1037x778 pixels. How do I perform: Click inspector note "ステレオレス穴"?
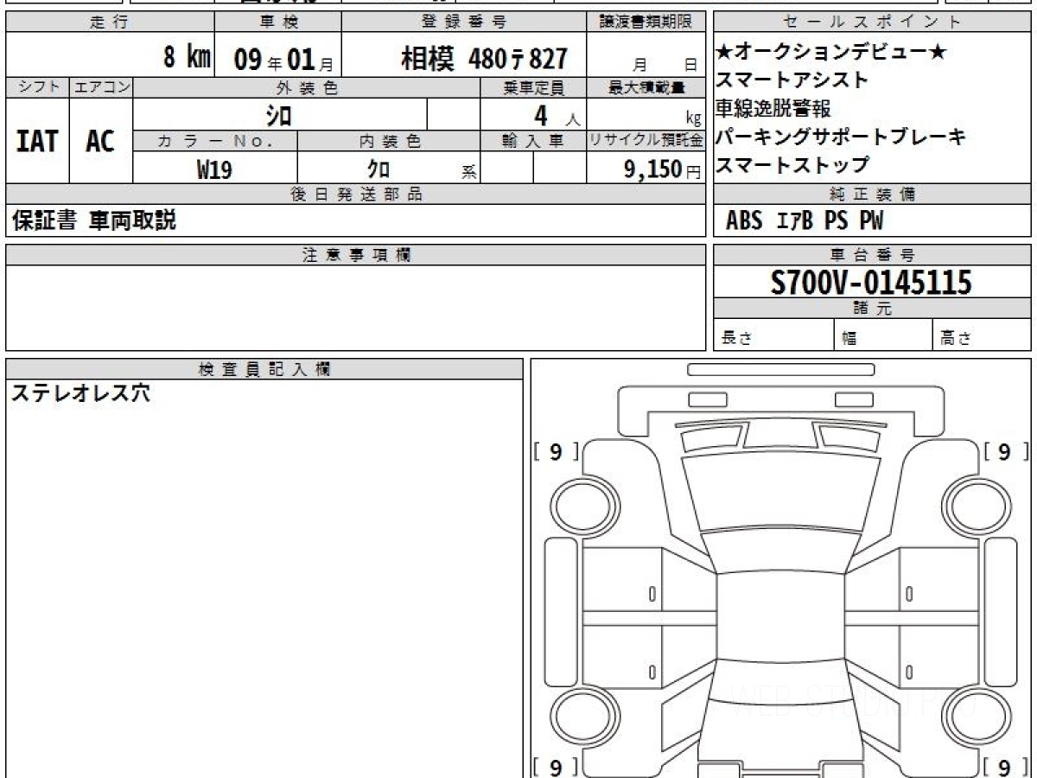pyautogui.click(x=80, y=394)
